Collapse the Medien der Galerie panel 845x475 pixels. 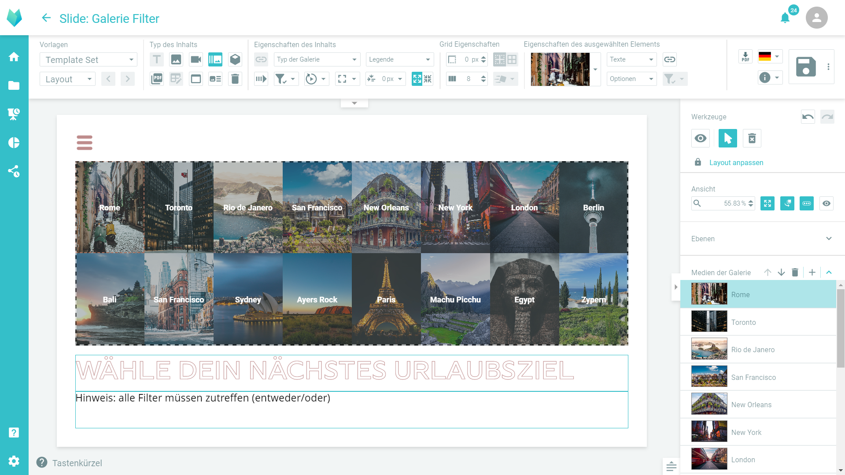point(829,272)
